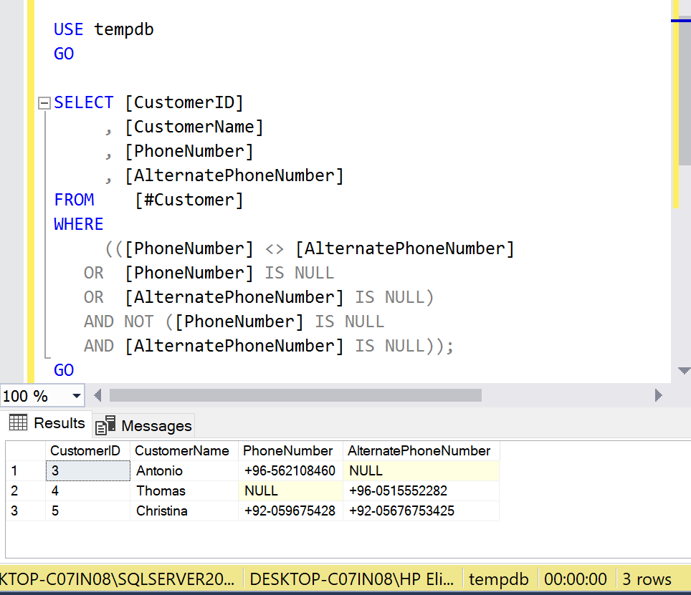Click the 3 rows indicator in status bar

(647, 579)
